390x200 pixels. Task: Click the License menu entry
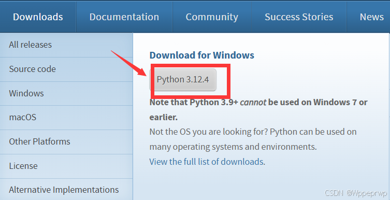tap(66, 166)
